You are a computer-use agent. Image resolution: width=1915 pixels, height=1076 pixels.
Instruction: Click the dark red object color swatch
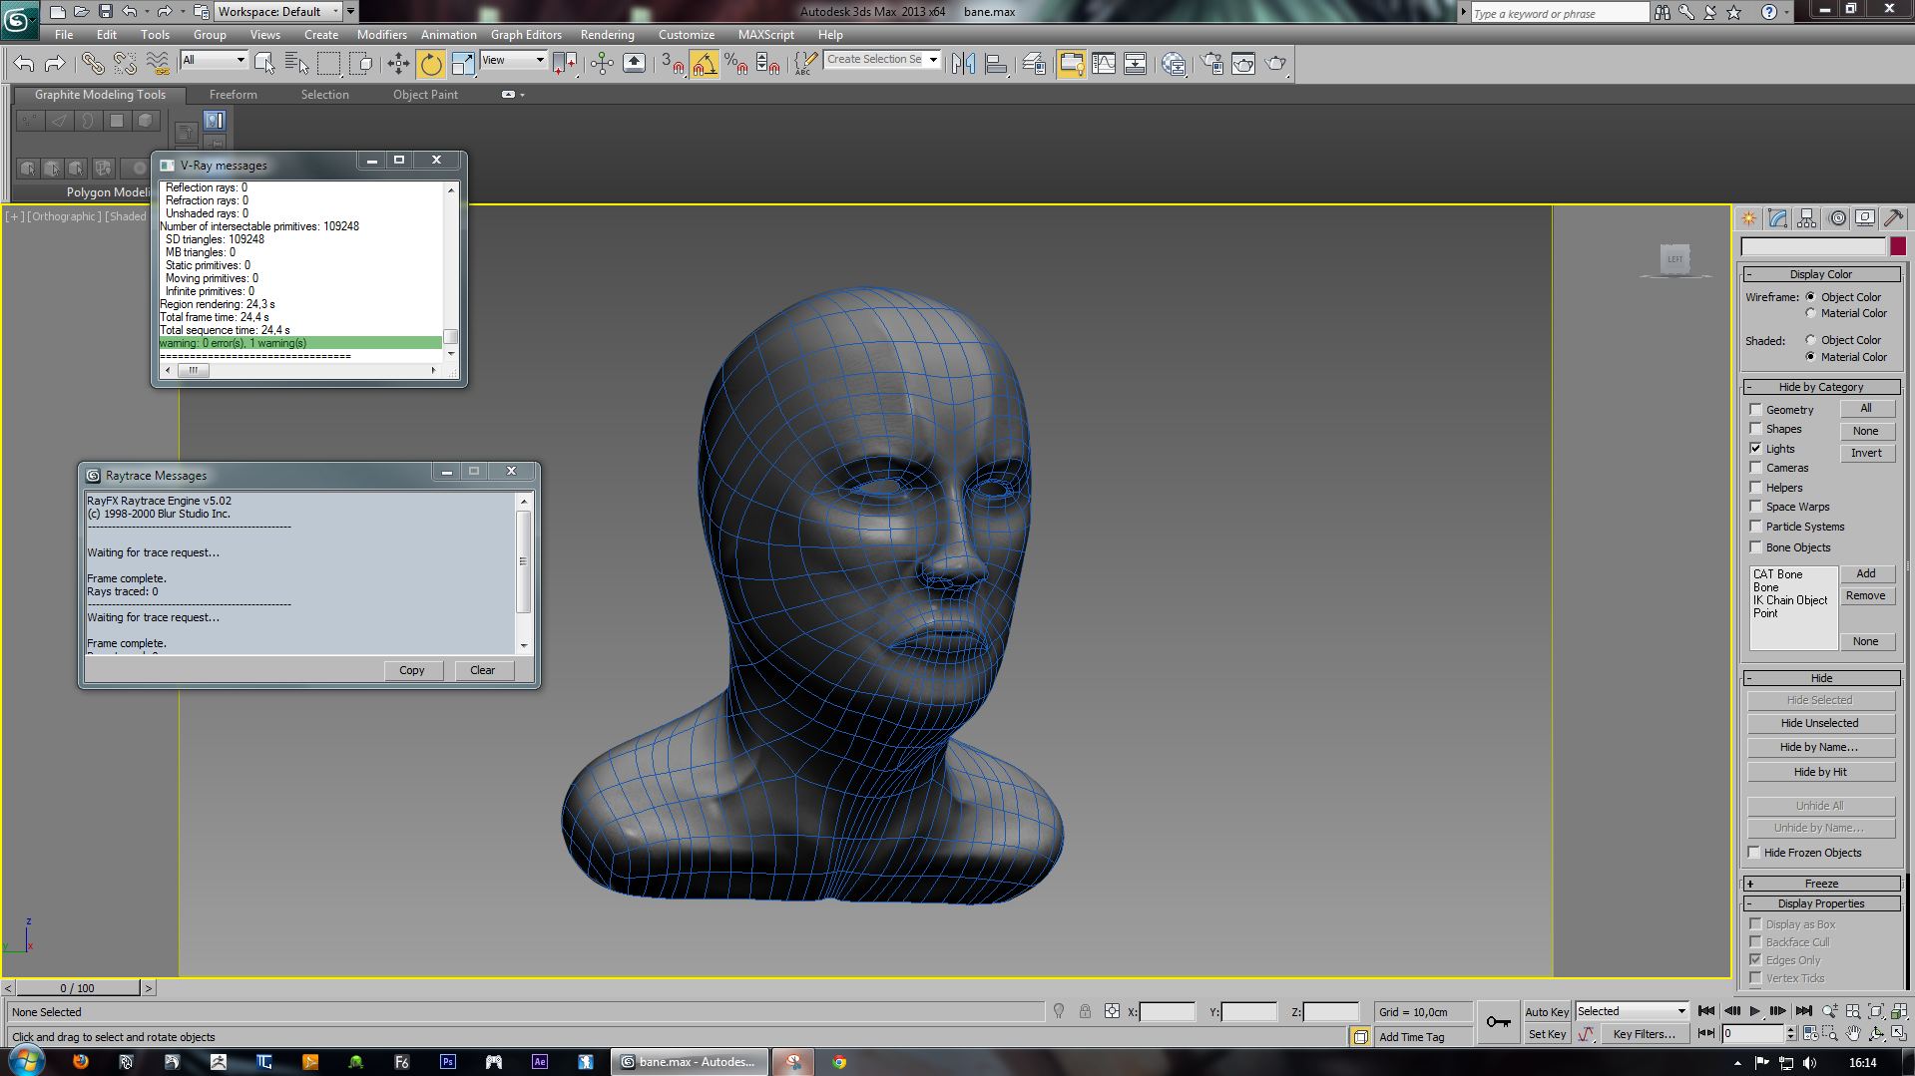pyautogui.click(x=1897, y=246)
